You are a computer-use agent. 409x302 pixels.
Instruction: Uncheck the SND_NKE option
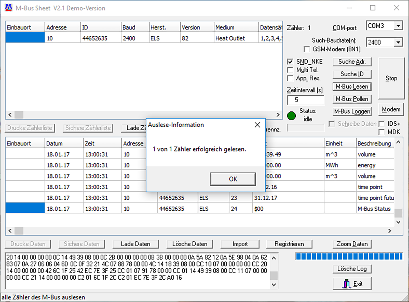(290, 62)
